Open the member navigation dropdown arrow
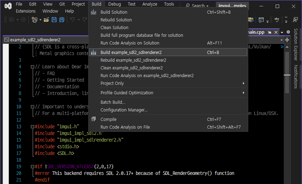Viewport: 302px width, 184px height. coord(282,40)
